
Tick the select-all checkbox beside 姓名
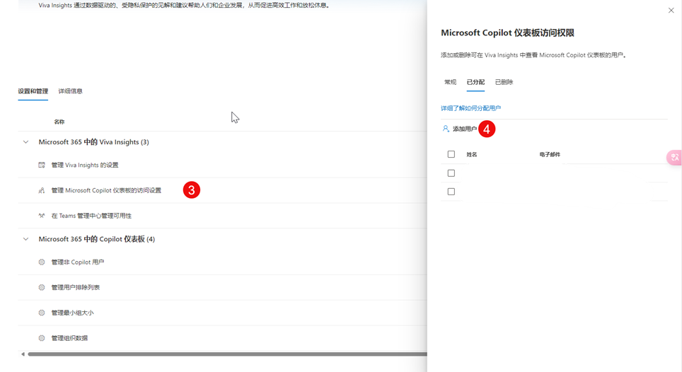tap(451, 154)
